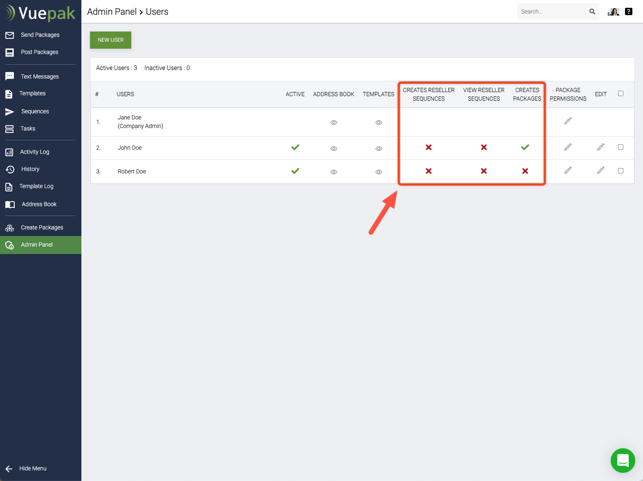Screen dimensions: 643x481
Task: Open the help question mark icon
Action: [x=629, y=11]
